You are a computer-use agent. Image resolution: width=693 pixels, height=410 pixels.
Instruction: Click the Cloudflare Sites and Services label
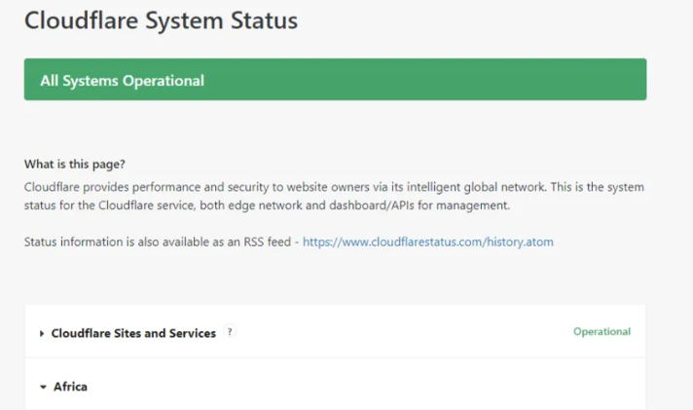[133, 333]
